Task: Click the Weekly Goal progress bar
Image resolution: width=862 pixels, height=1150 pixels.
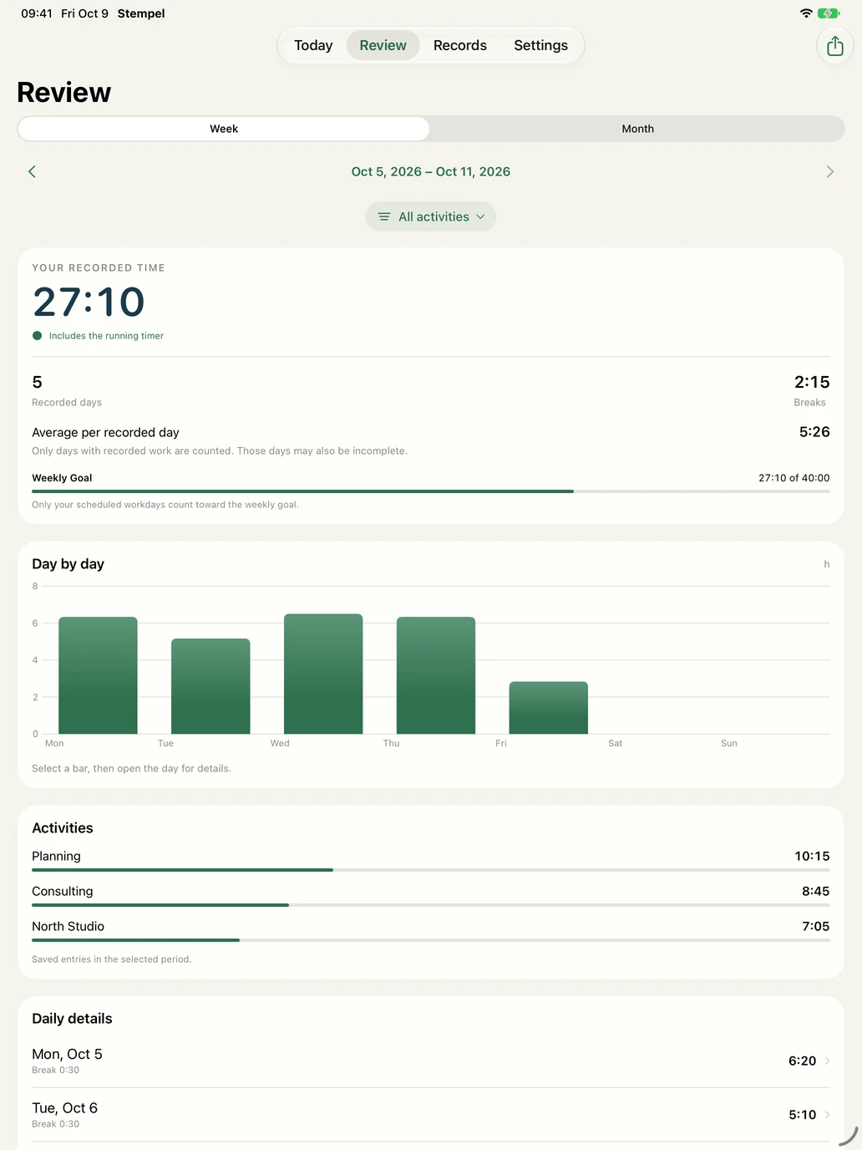Action: click(x=431, y=491)
